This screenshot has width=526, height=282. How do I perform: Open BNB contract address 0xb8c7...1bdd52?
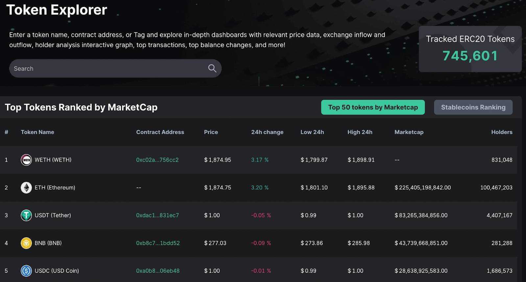158,243
